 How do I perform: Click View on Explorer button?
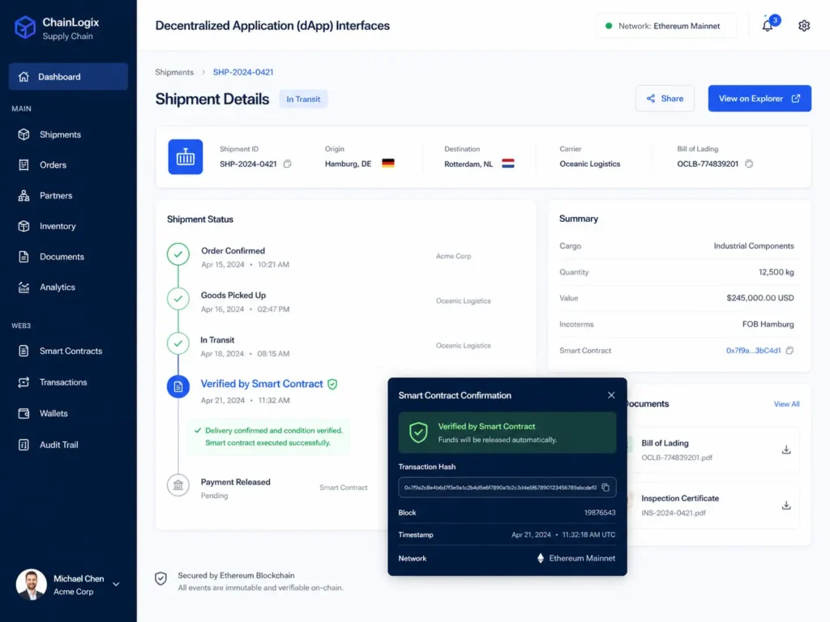tap(759, 98)
